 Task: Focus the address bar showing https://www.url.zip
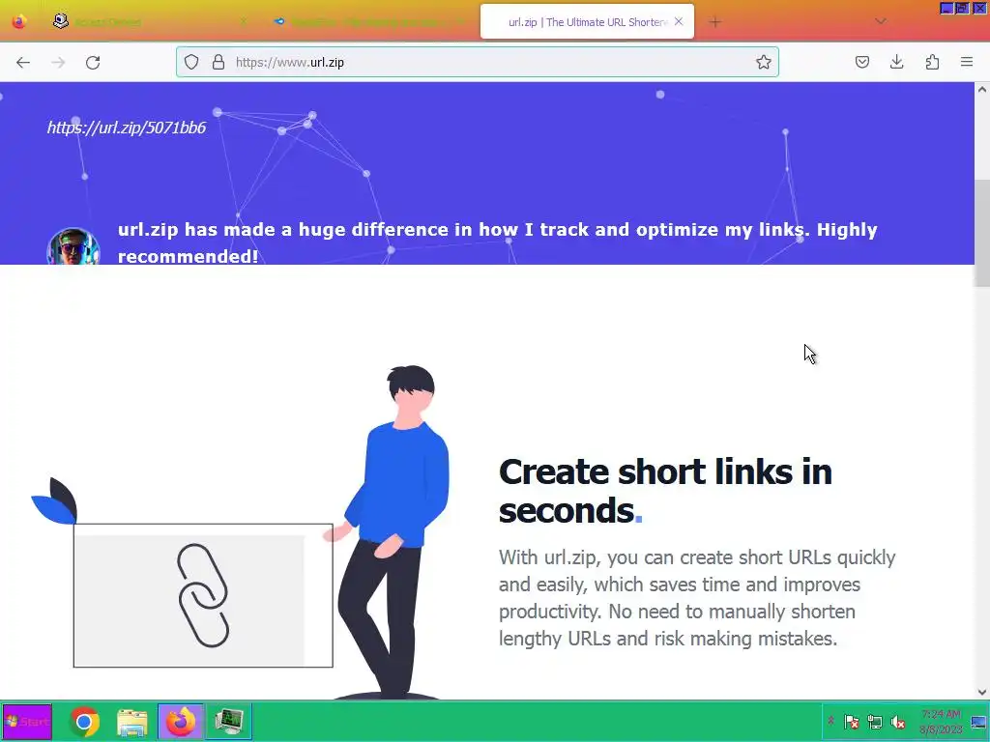(478, 62)
